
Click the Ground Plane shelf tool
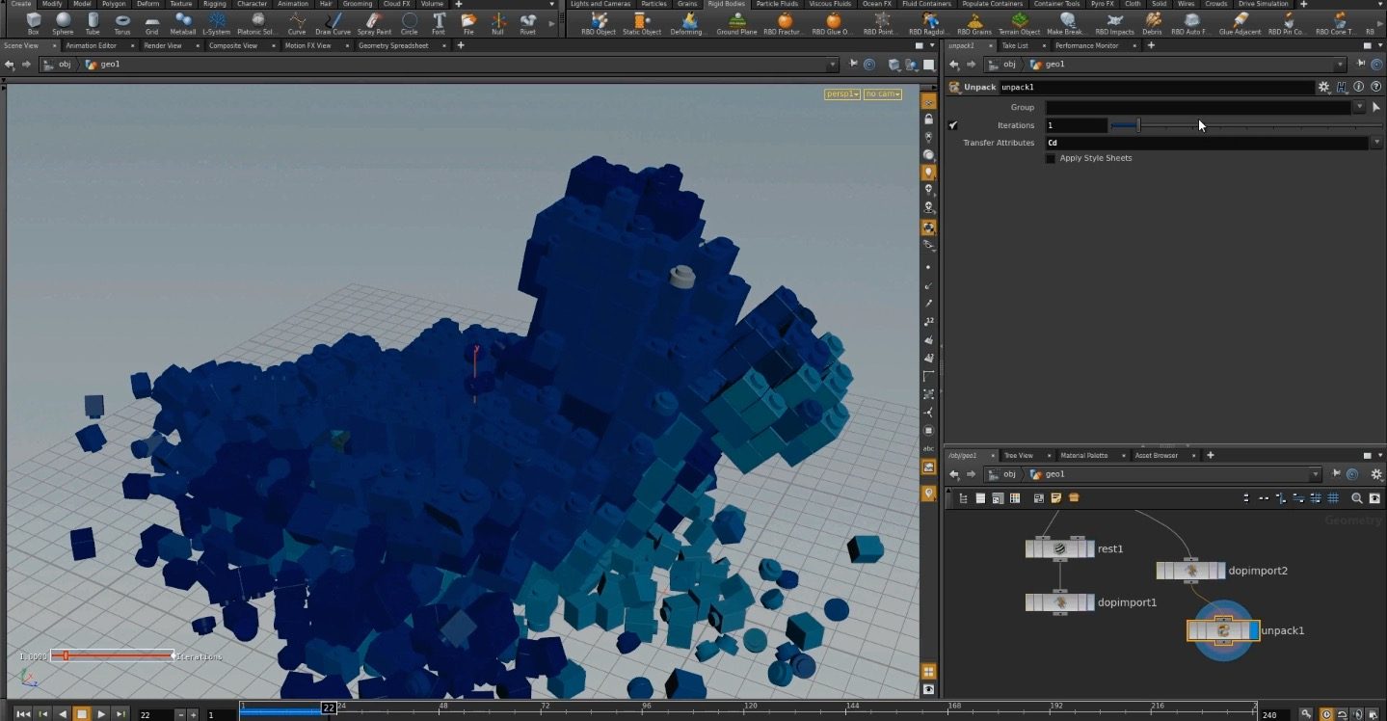click(x=736, y=23)
